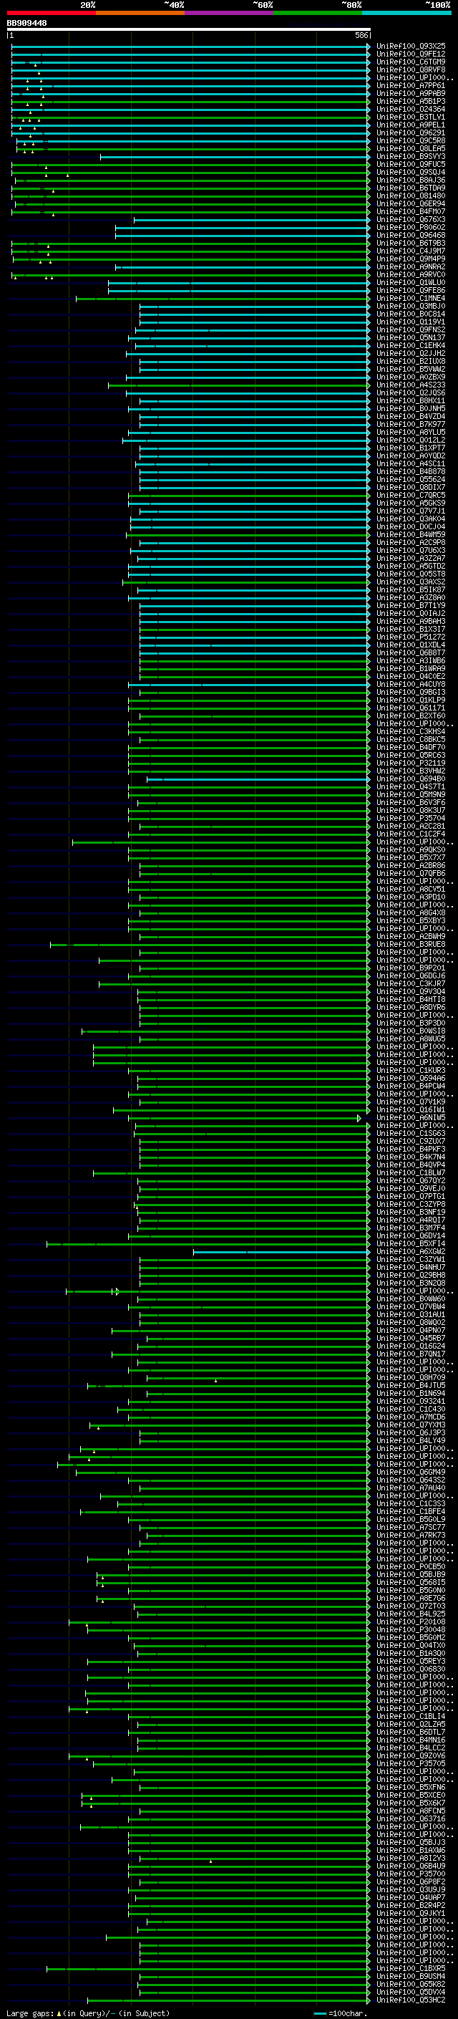The width and height of the screenshot is (458, 2019).
Task: Choose the UniRef100_B5XFI4 hit label
Action: coord(411,1244)
